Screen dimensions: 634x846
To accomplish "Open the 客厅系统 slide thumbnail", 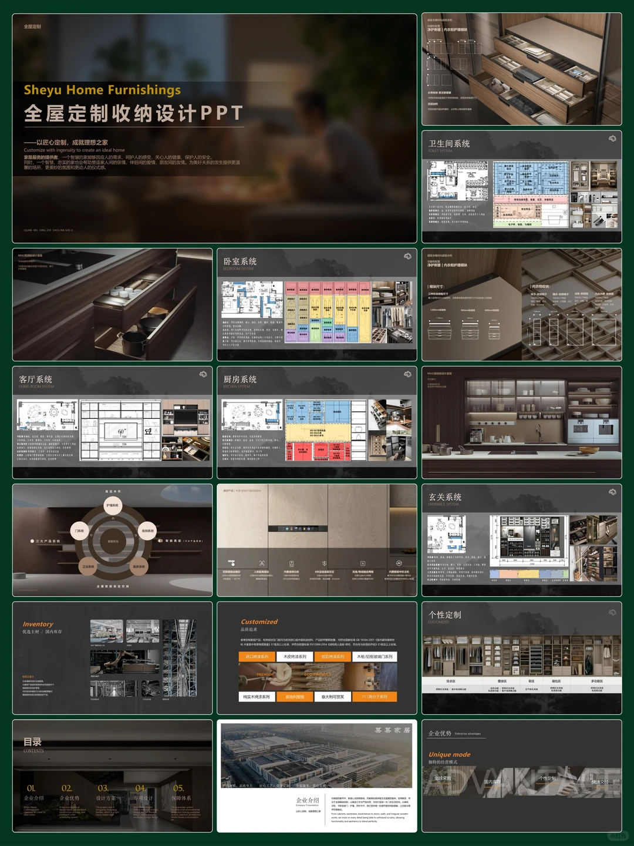I will click(x=112, y=422).
